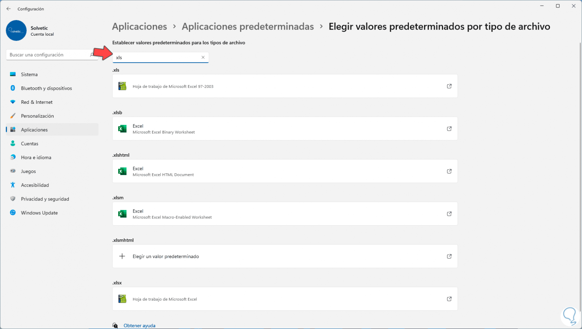Click the Hora e idioma globe icon
582x329 pixels.
(13, 157)
